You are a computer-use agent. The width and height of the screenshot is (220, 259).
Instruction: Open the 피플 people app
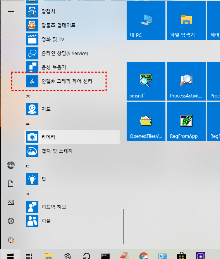72,221
